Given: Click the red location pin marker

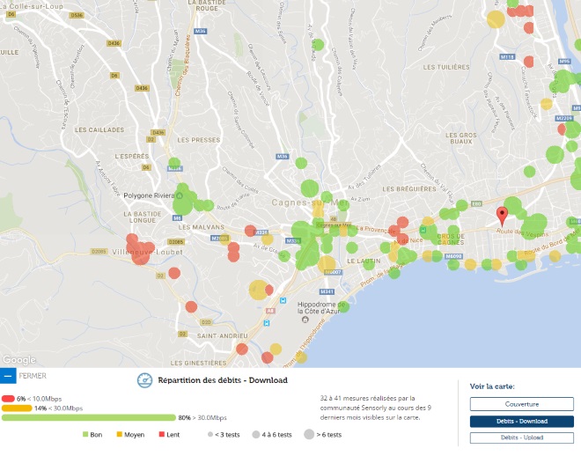Looking at the screenshot, I should tap(502, 216).
